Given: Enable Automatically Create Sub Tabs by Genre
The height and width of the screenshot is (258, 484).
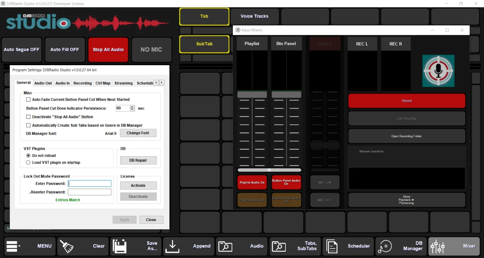Looking at the screenshot, I should pos(28,125).
